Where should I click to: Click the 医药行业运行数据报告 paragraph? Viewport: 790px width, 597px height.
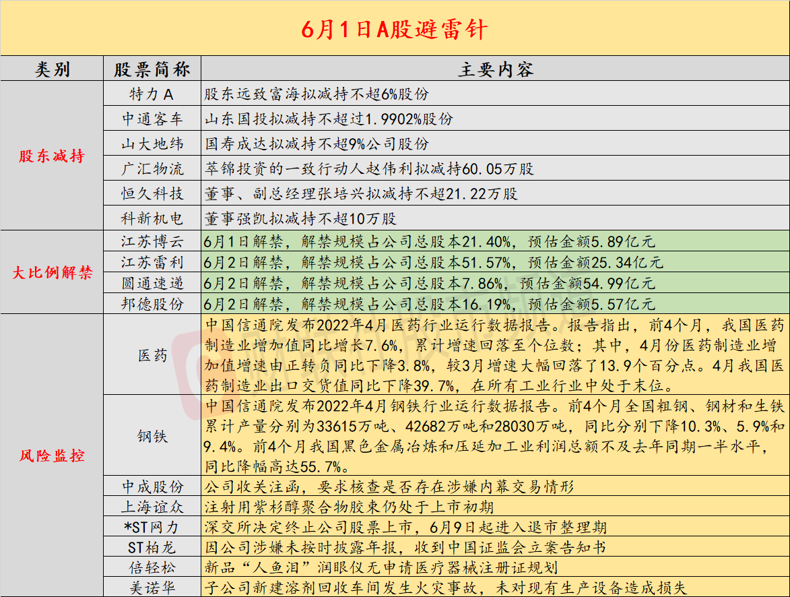click(x=495, y=355)
